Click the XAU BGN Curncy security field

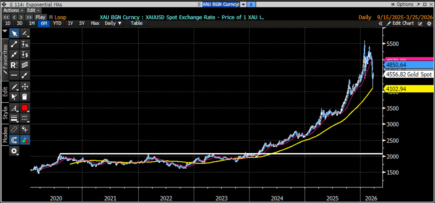click(221, 4)
